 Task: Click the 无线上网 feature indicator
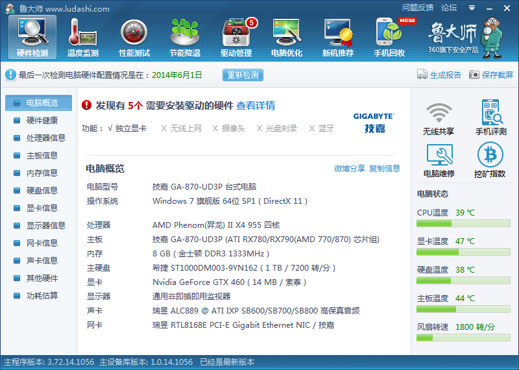tap(182, 128)
